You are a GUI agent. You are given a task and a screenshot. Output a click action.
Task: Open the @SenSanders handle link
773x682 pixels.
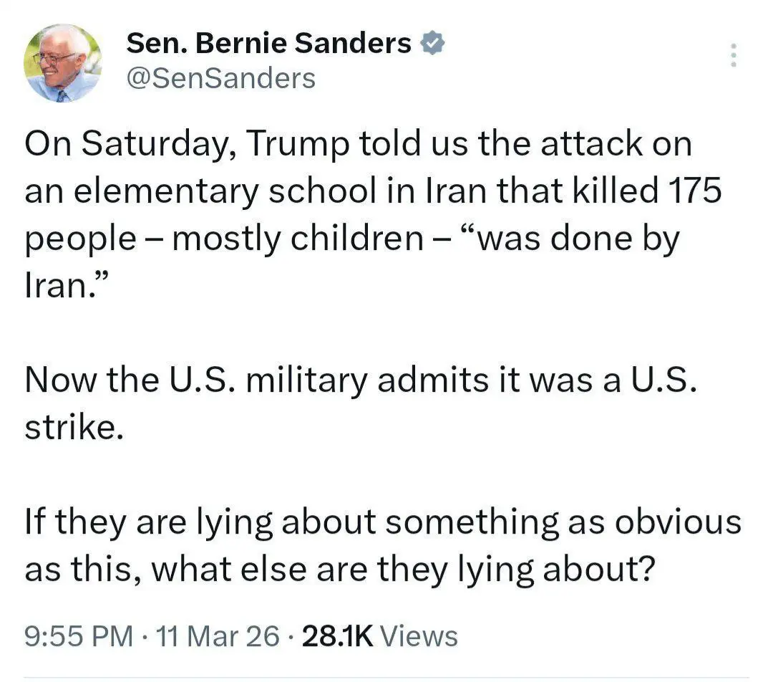click(x=220, y=78)
